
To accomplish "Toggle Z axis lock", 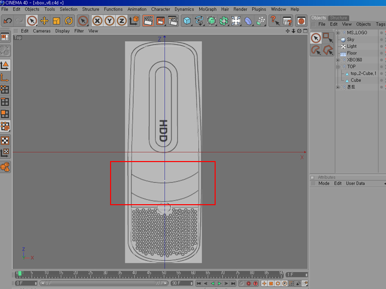I will click(122, 21).
